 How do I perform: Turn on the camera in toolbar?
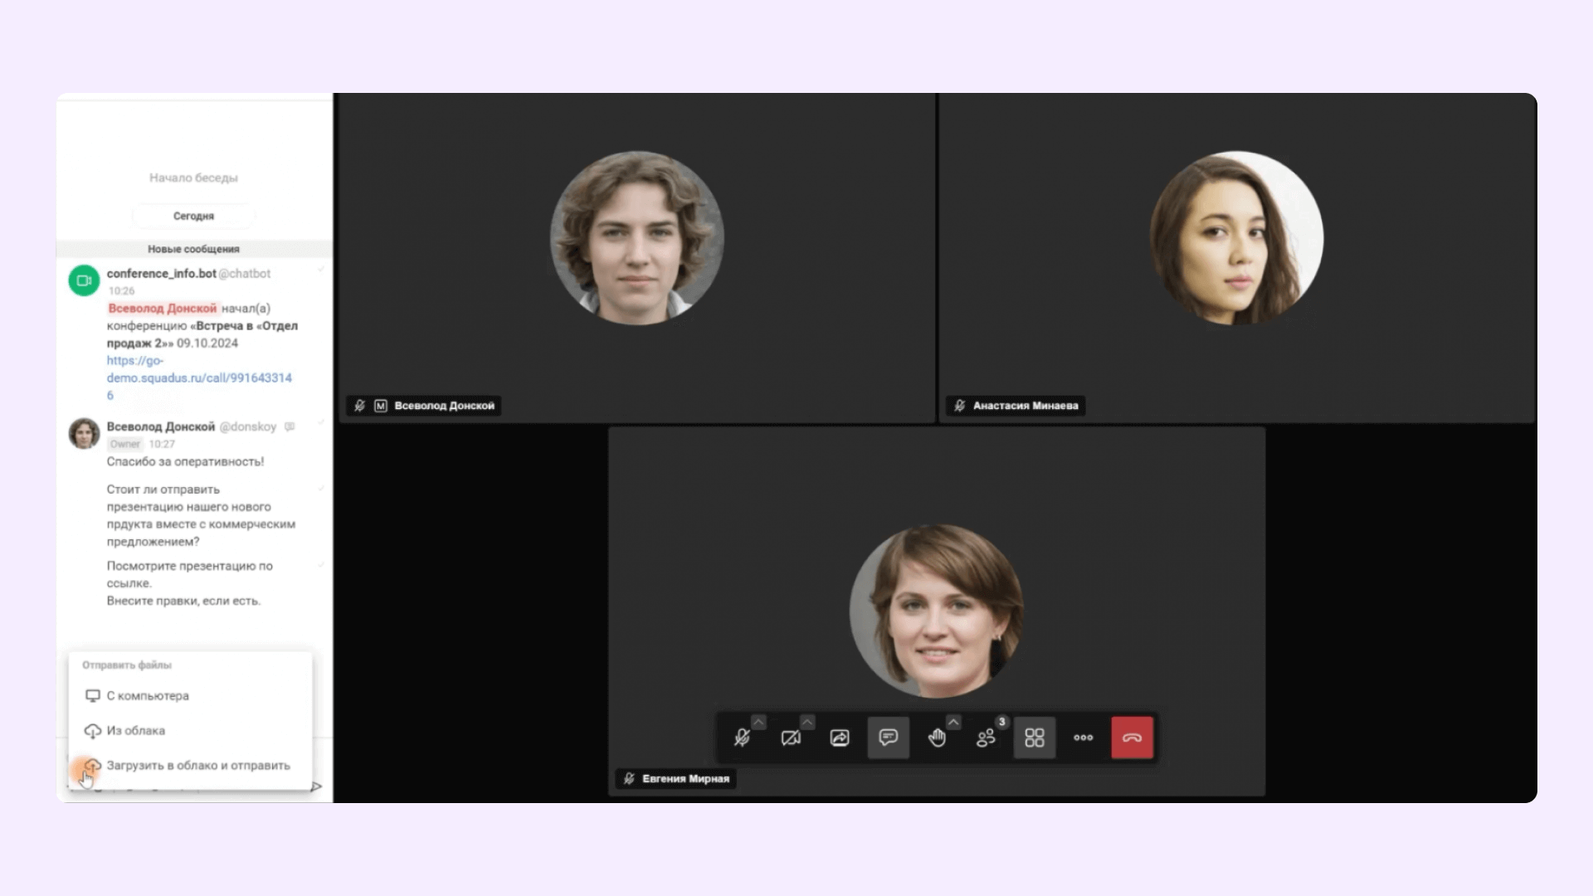click(790, 738)
